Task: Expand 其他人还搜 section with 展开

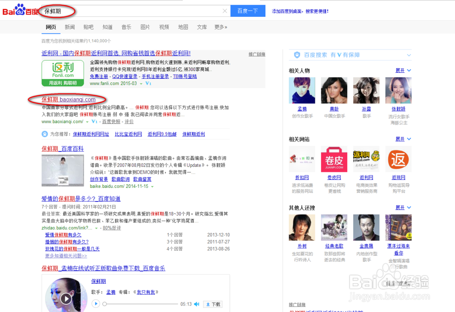Action: 403,207
